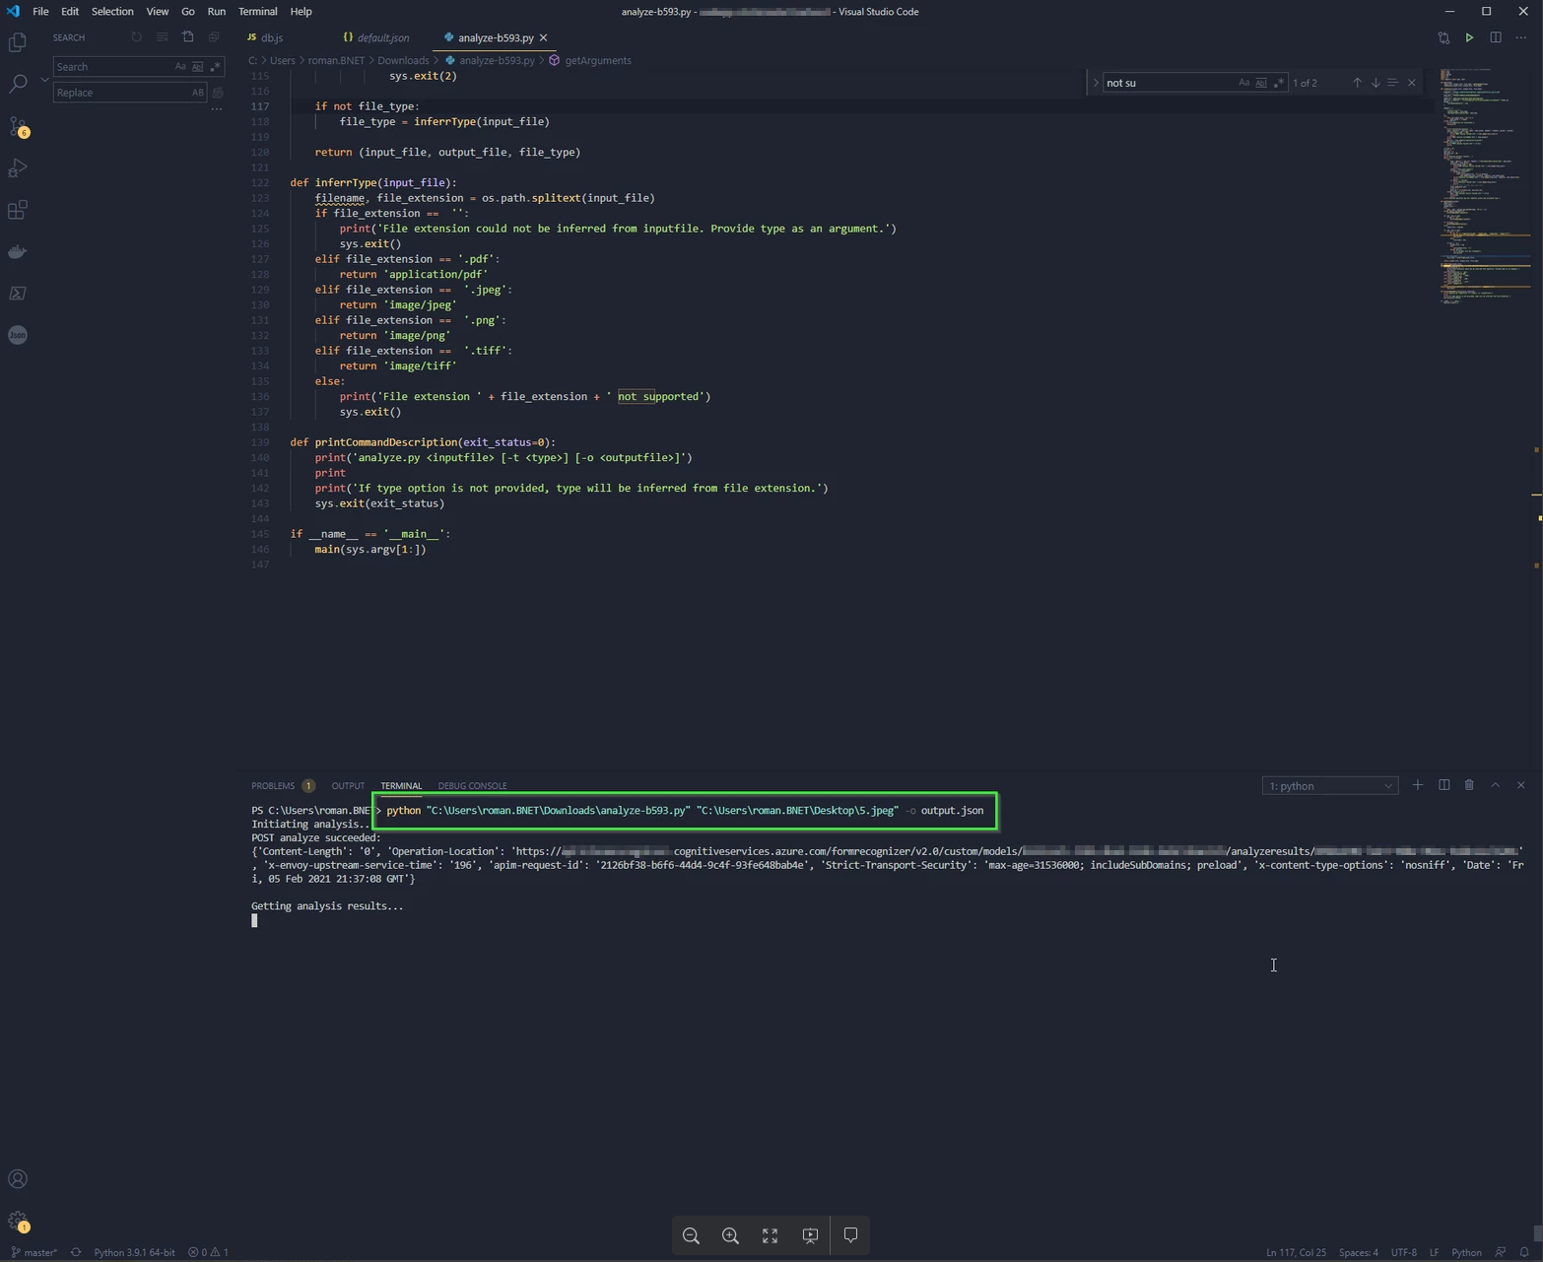Open the File menu
The image size is (1543, 1262).
[x=40, y=12]
